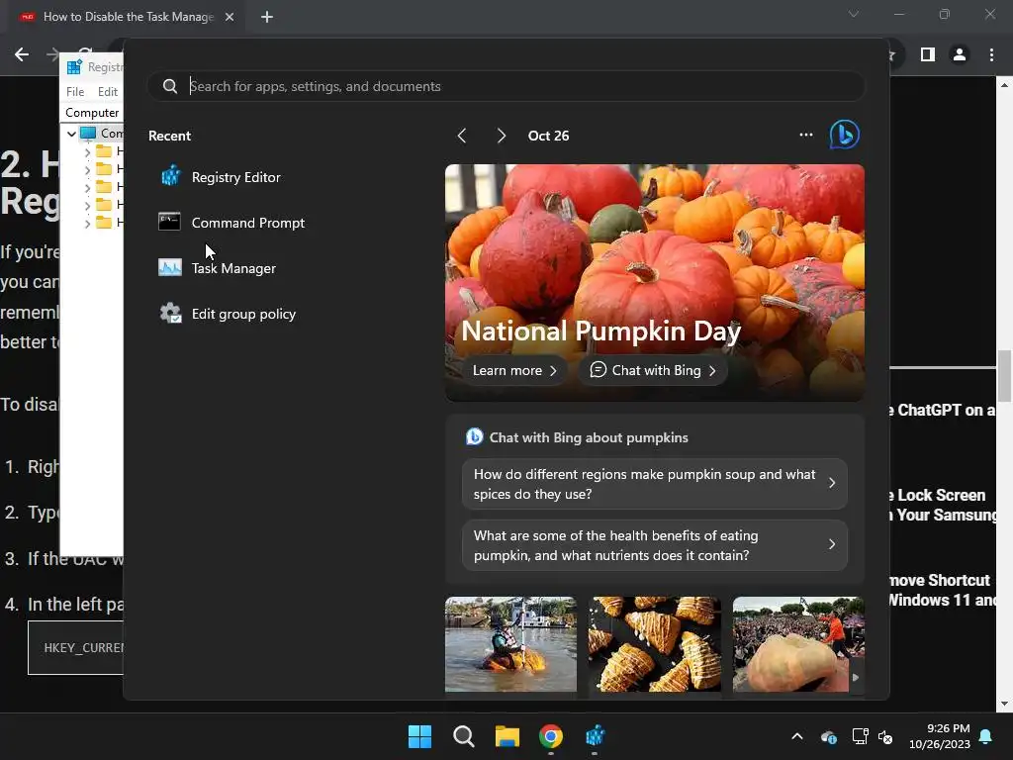
Task: Open Edit menu in Registry Editor
Action: (107, 92)
